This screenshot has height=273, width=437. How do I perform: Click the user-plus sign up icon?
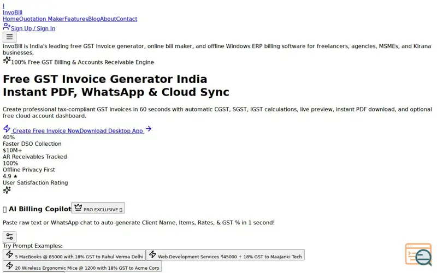tap(7, 27)
